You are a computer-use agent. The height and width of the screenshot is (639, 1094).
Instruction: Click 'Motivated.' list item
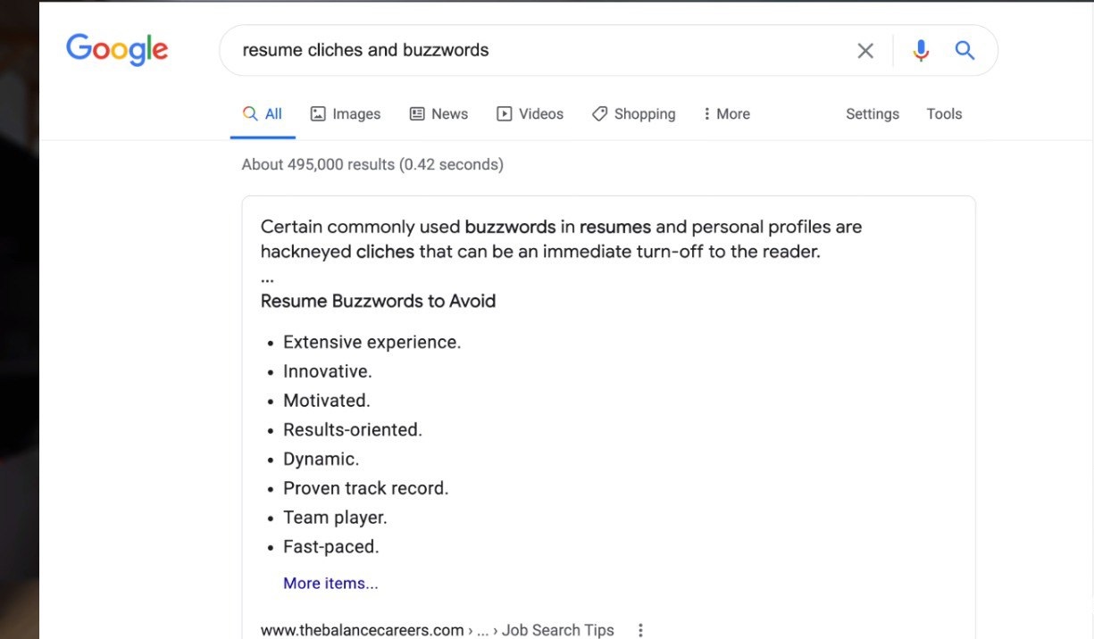327,401
